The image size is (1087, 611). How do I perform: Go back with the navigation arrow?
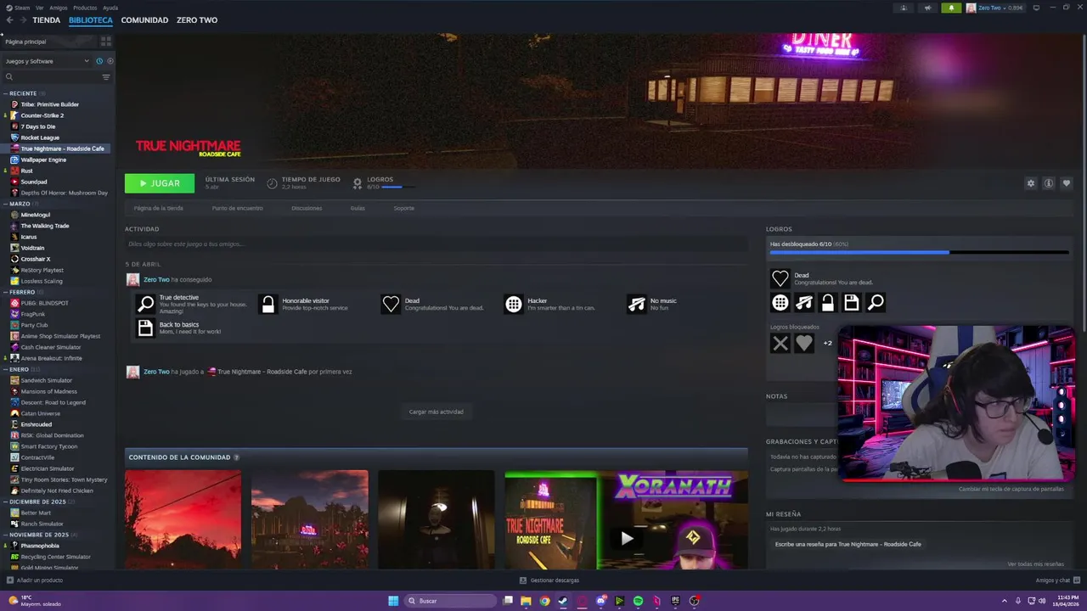[9, 20]
